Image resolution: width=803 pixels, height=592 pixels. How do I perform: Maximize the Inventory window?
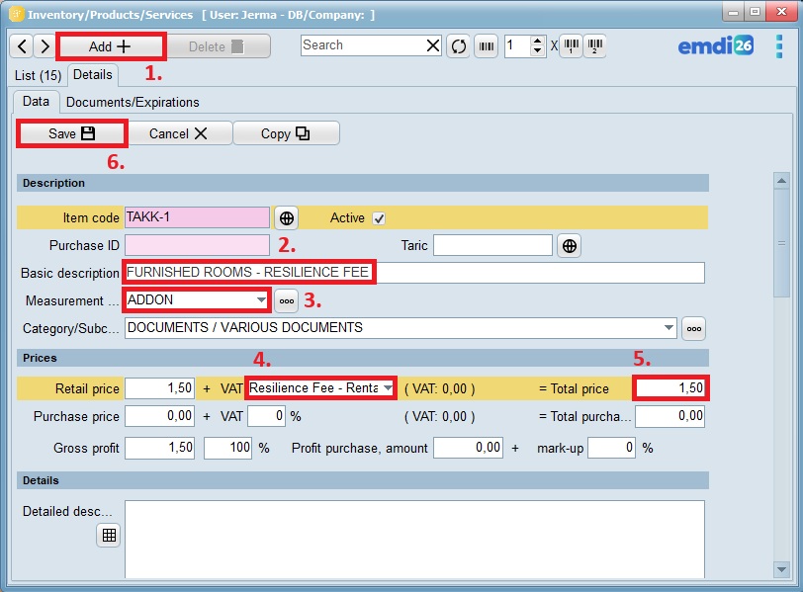pos(755,12)
